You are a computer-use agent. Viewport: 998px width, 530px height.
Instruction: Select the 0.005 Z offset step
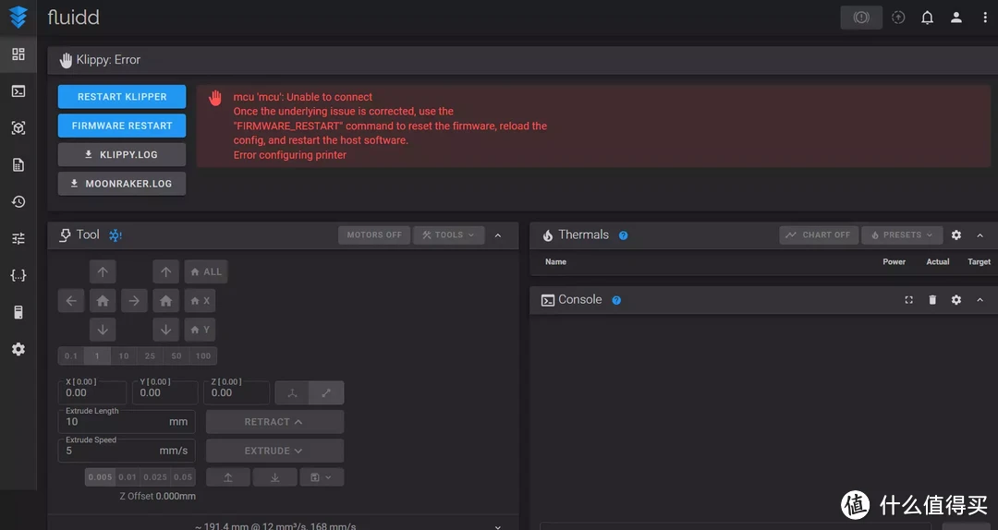click(100, 477)
